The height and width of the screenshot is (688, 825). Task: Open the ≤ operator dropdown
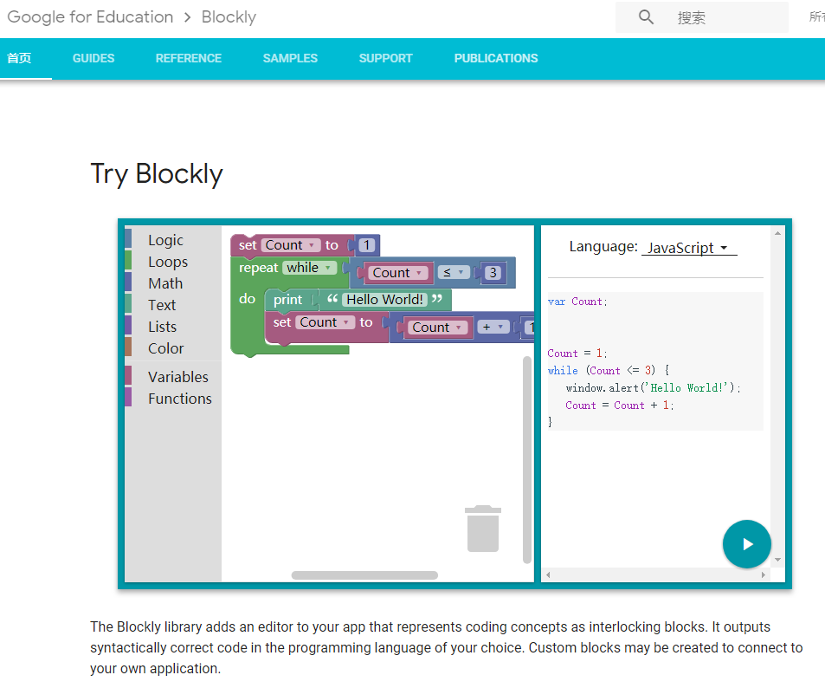(x=453, y=272)
